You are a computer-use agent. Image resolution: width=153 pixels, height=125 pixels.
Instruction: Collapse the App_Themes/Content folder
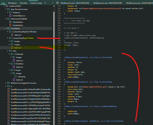[6, 9]
